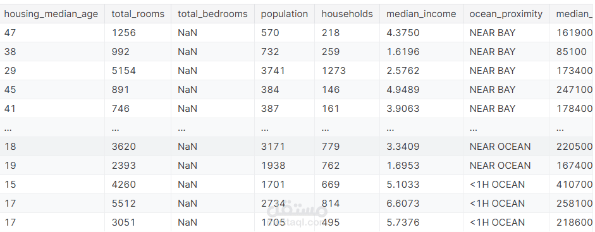The height and width of the screenshot is (232, 595).
Task: Select the median_income column header
Action: pyautogui.click(x=421, y=14)
